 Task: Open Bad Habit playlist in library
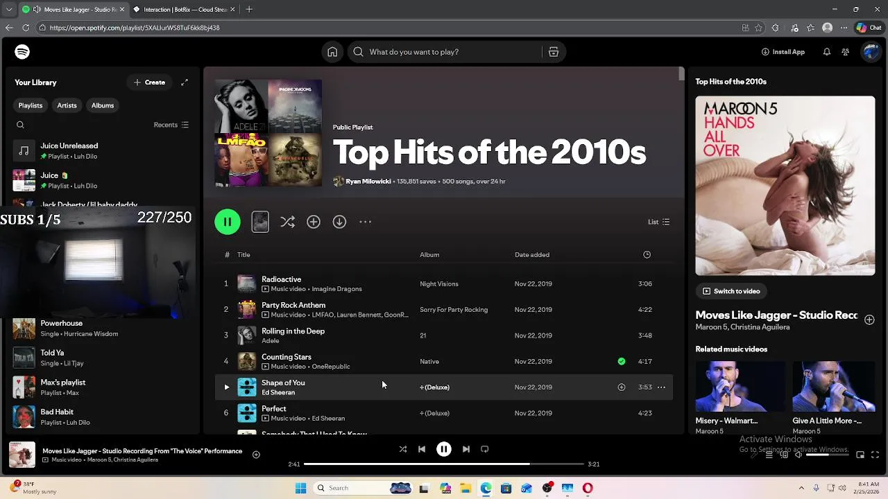101,417
